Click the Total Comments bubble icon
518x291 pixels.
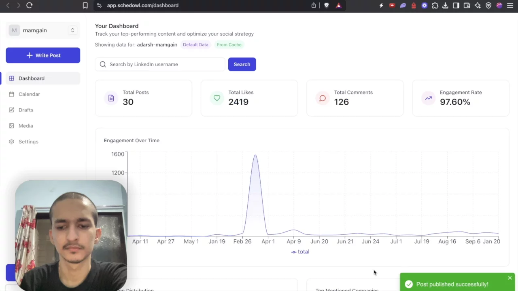[x=323, y=98]
